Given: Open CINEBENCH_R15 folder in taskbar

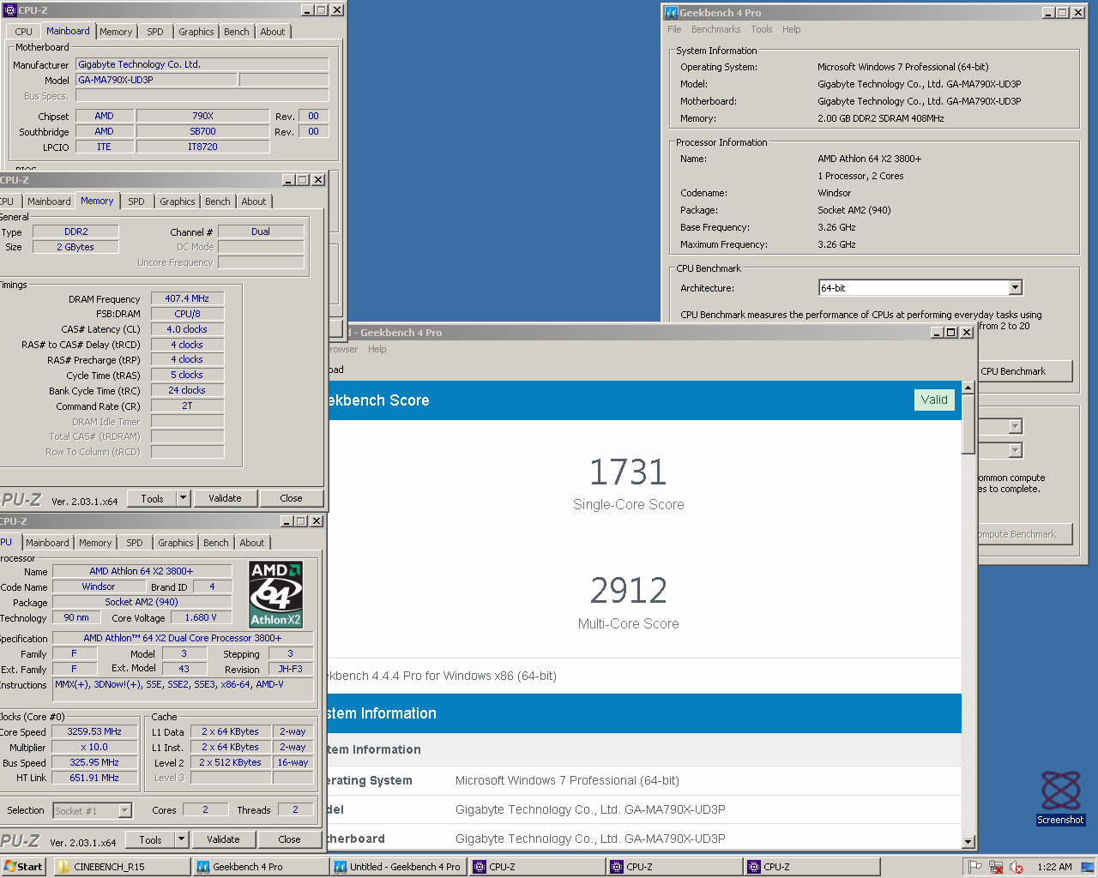Looking at the screenshot, I should (122, 867).
